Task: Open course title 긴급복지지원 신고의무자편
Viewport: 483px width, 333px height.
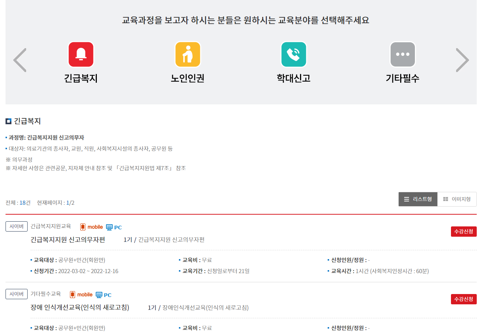Action: (68, 240)
